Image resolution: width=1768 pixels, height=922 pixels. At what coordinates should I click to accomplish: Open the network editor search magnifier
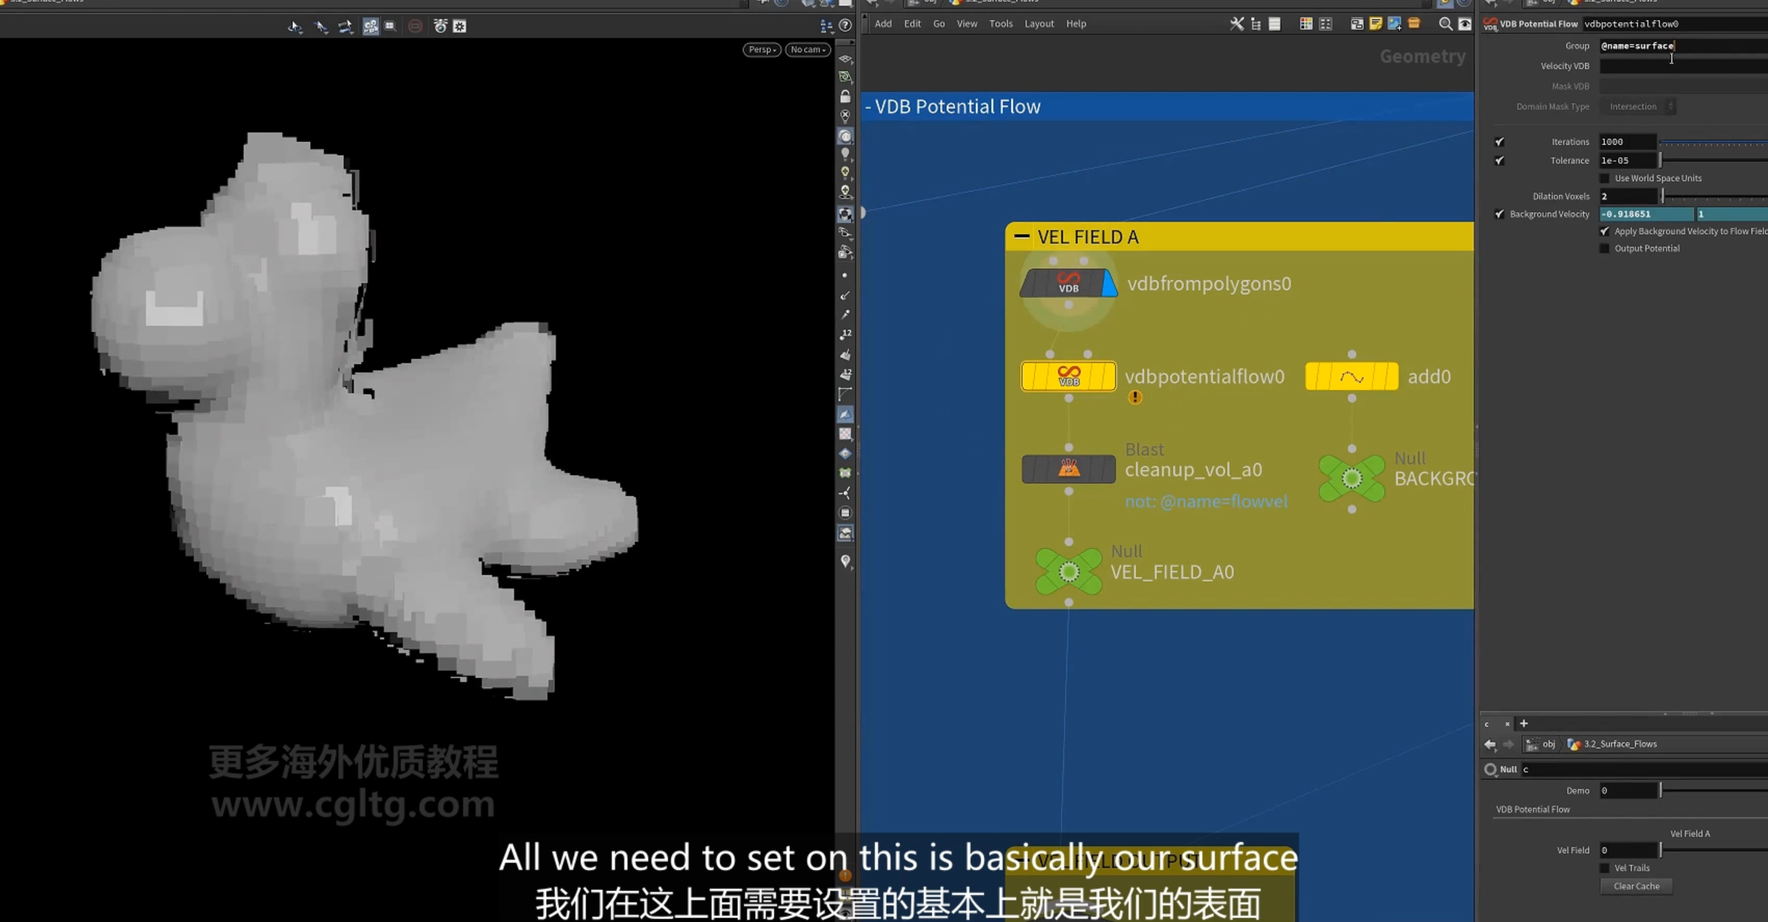[1445, 24]
